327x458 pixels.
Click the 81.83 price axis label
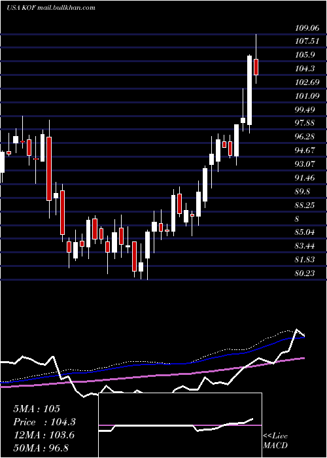(x=305, y=260)
